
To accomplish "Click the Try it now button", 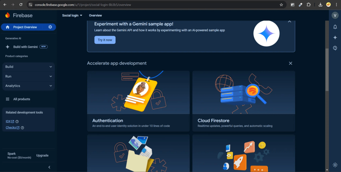I will tap(105, 40).
